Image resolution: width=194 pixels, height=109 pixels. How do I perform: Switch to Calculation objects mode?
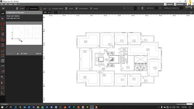[56, 8]
